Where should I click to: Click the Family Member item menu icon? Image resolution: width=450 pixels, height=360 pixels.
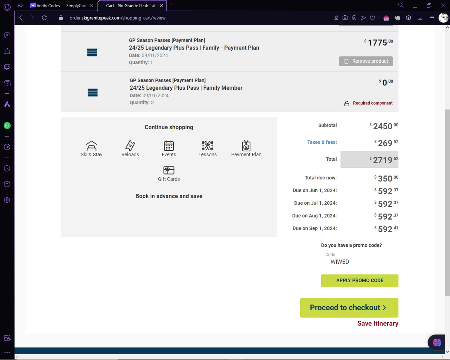coord(92,93)
